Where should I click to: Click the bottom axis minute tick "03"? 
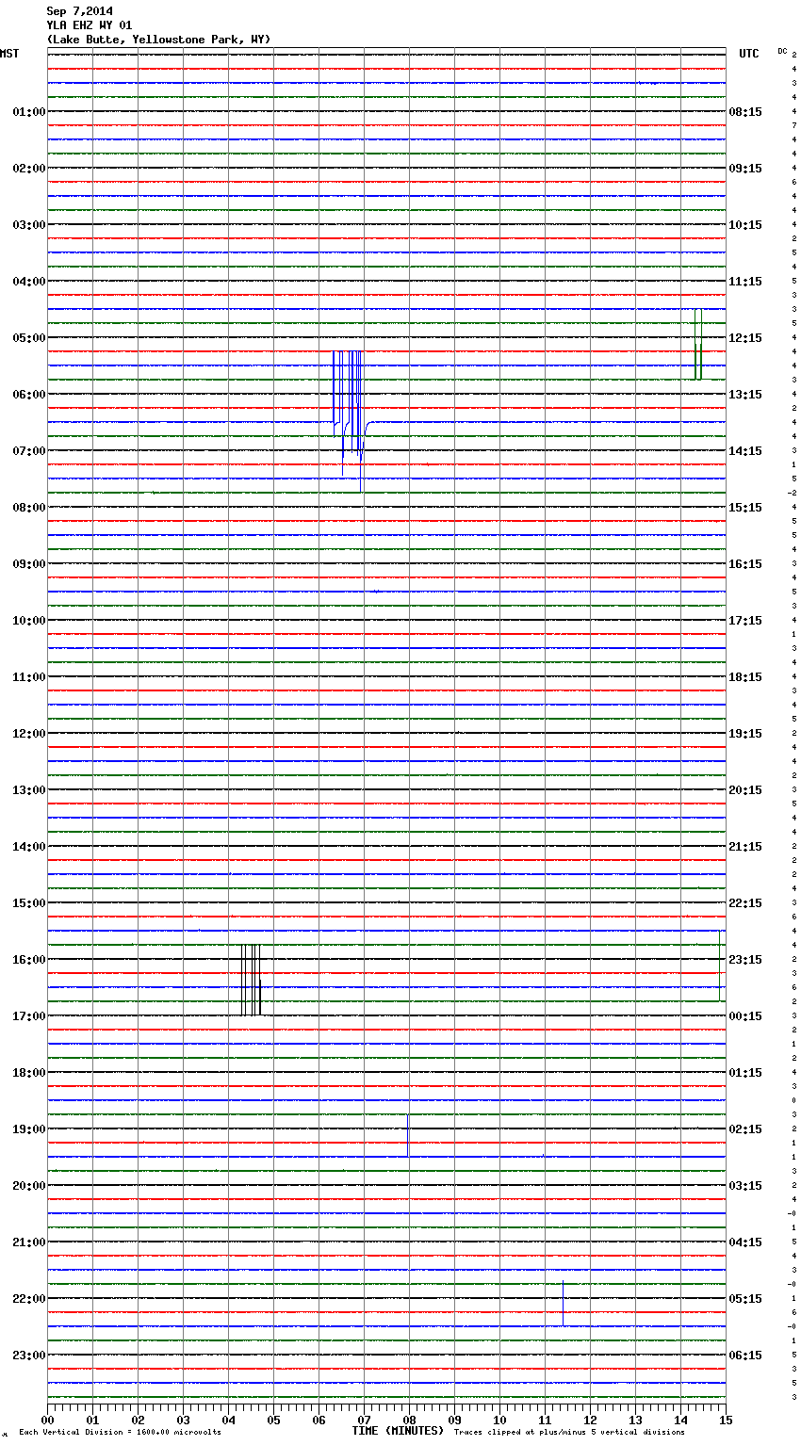point(183,1420)
